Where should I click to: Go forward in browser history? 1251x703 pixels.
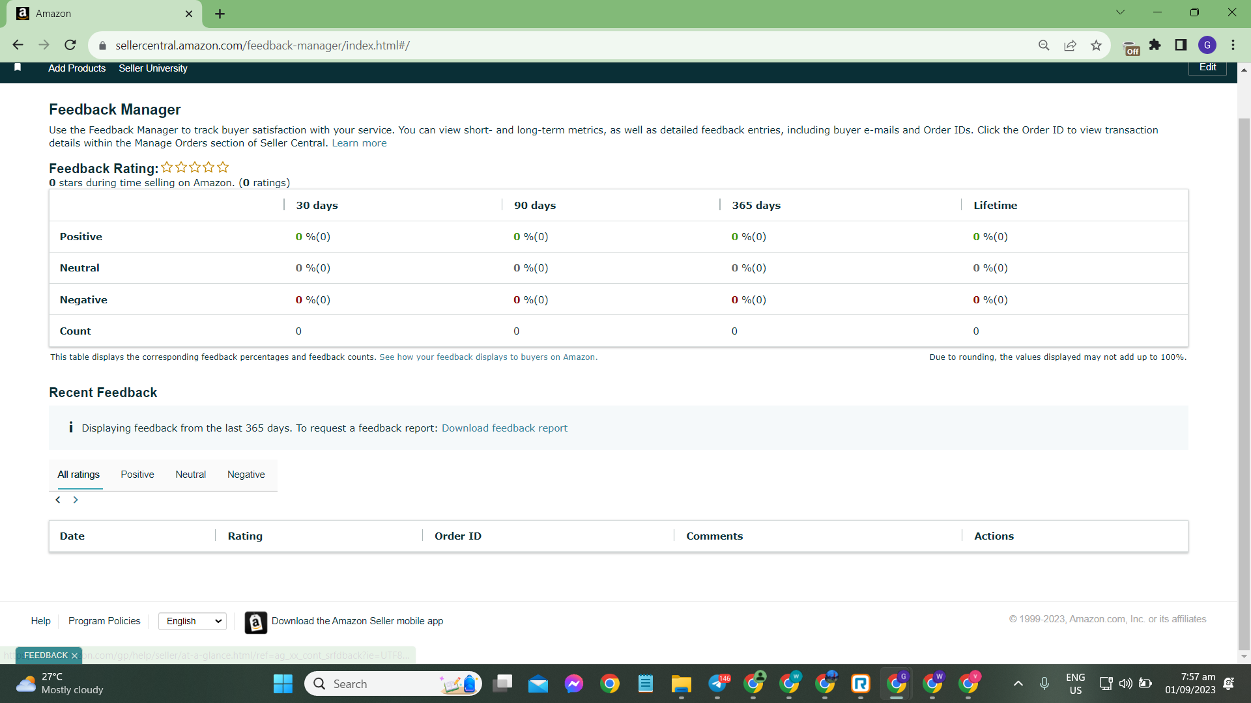(44, 45)
